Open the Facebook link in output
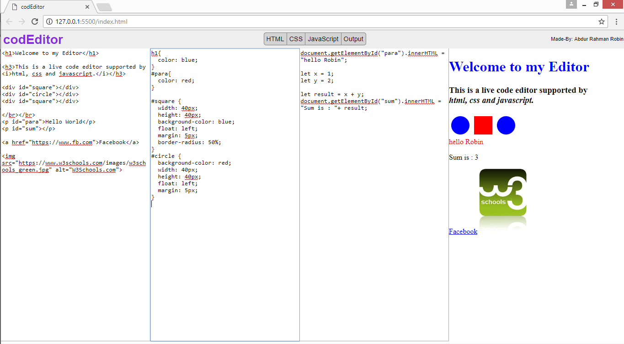 (463, 231)
